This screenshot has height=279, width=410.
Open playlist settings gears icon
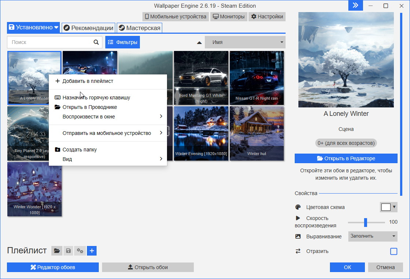(x=80, y=251)
